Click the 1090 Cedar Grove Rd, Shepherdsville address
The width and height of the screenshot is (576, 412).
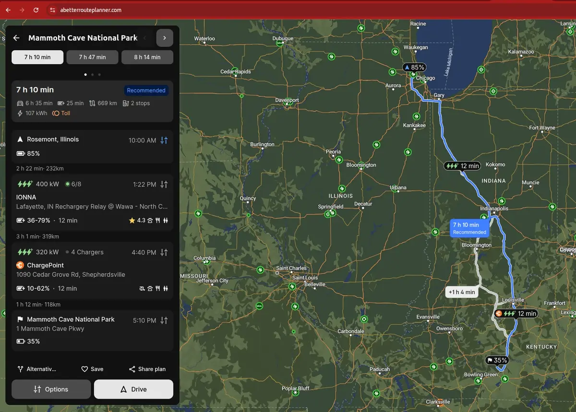pyautogui.click(x=71, y=275)
